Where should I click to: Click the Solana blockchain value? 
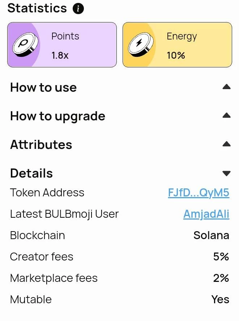tap(212, 235)
